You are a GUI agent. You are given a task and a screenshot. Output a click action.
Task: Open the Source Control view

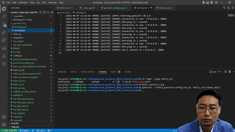click(x=4, y=25)
